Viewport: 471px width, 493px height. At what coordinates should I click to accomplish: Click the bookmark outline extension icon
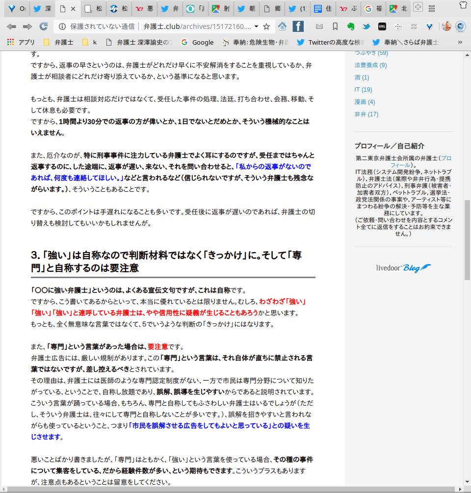pos(335,26)
